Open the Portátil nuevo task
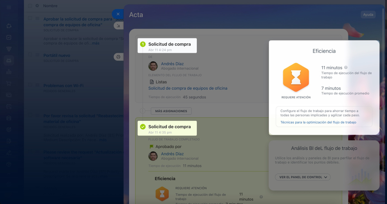 coord(57,56)
